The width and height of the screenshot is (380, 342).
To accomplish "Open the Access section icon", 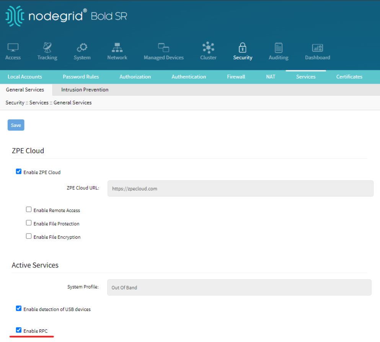I will click(x=13, y=47).
